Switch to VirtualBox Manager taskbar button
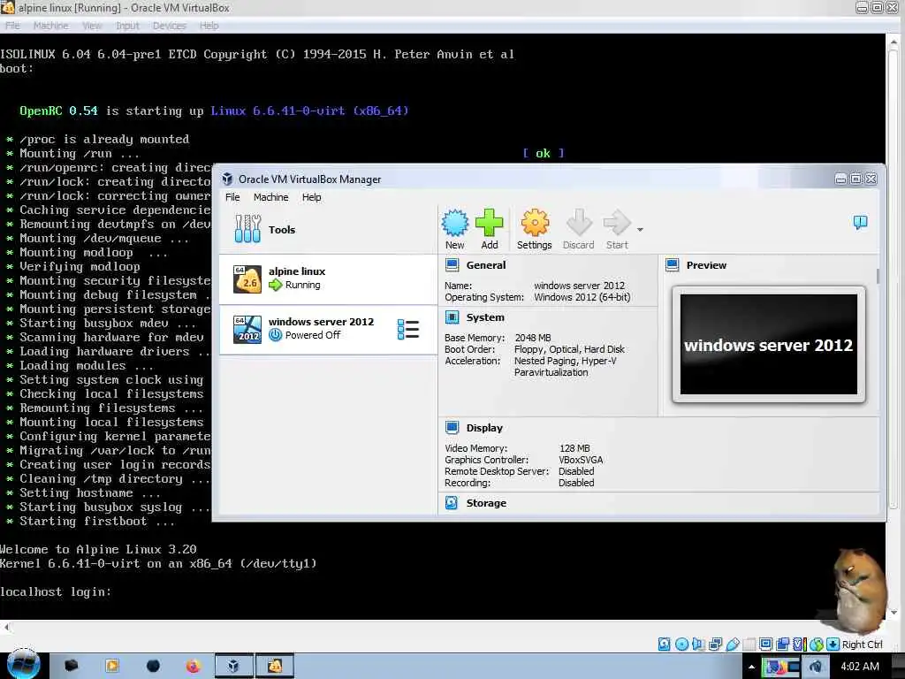Viewport: 905px width, 679px height. click(x=233, y=667)
